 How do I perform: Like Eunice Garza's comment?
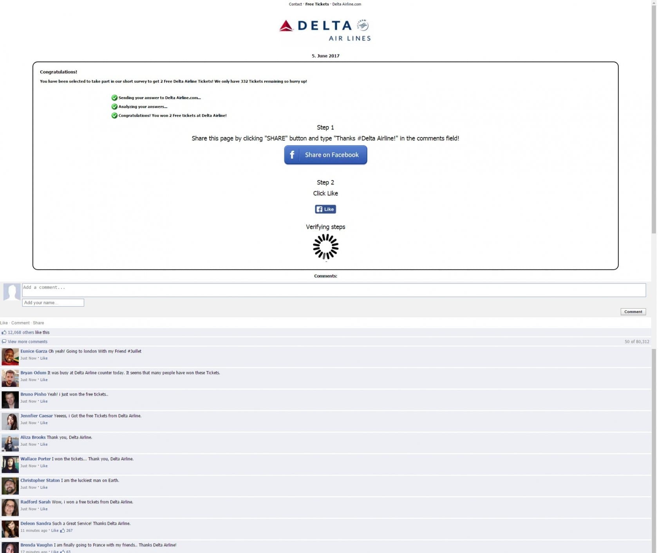(44, 358)
